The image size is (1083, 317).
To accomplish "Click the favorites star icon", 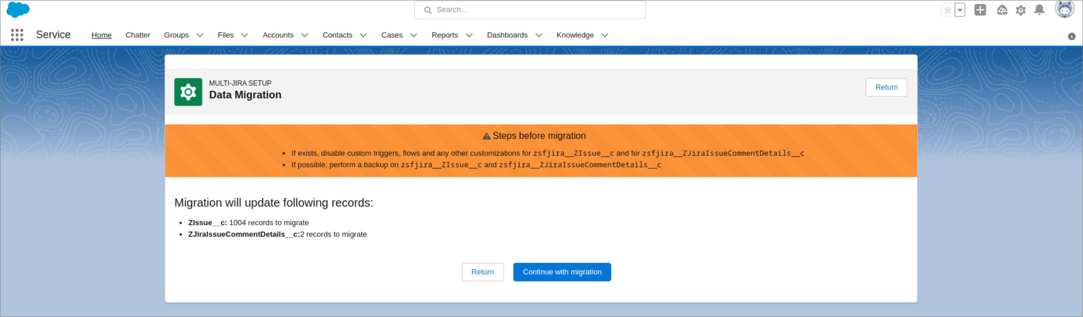I will (947, 10).
